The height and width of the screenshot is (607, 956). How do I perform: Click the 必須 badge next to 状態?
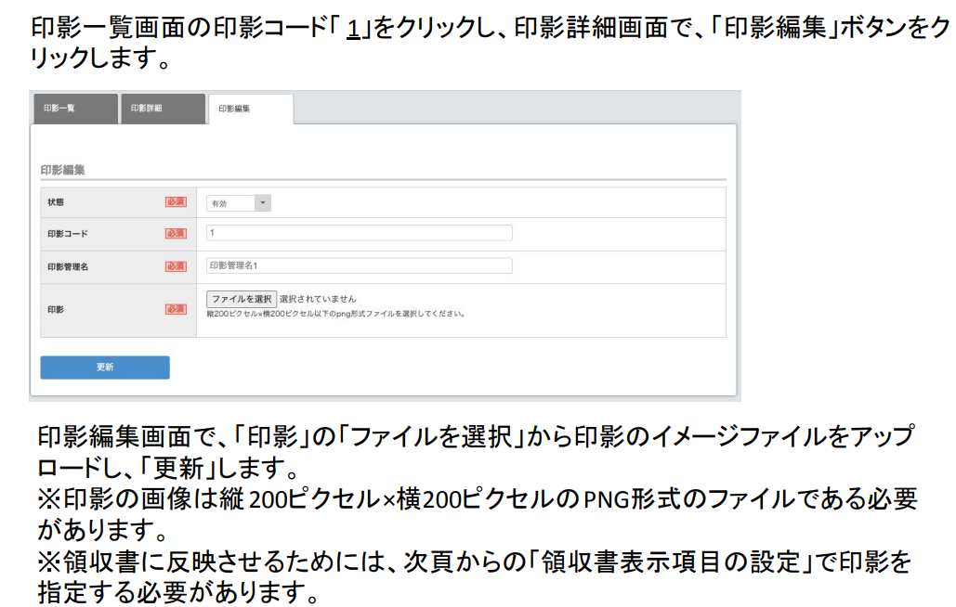pos(176,202)
